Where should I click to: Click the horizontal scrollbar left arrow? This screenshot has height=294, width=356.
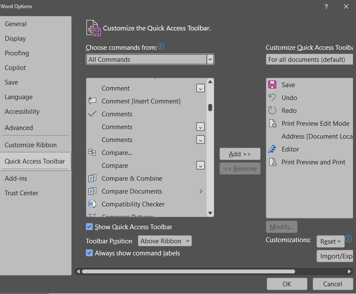click(78, 271)
